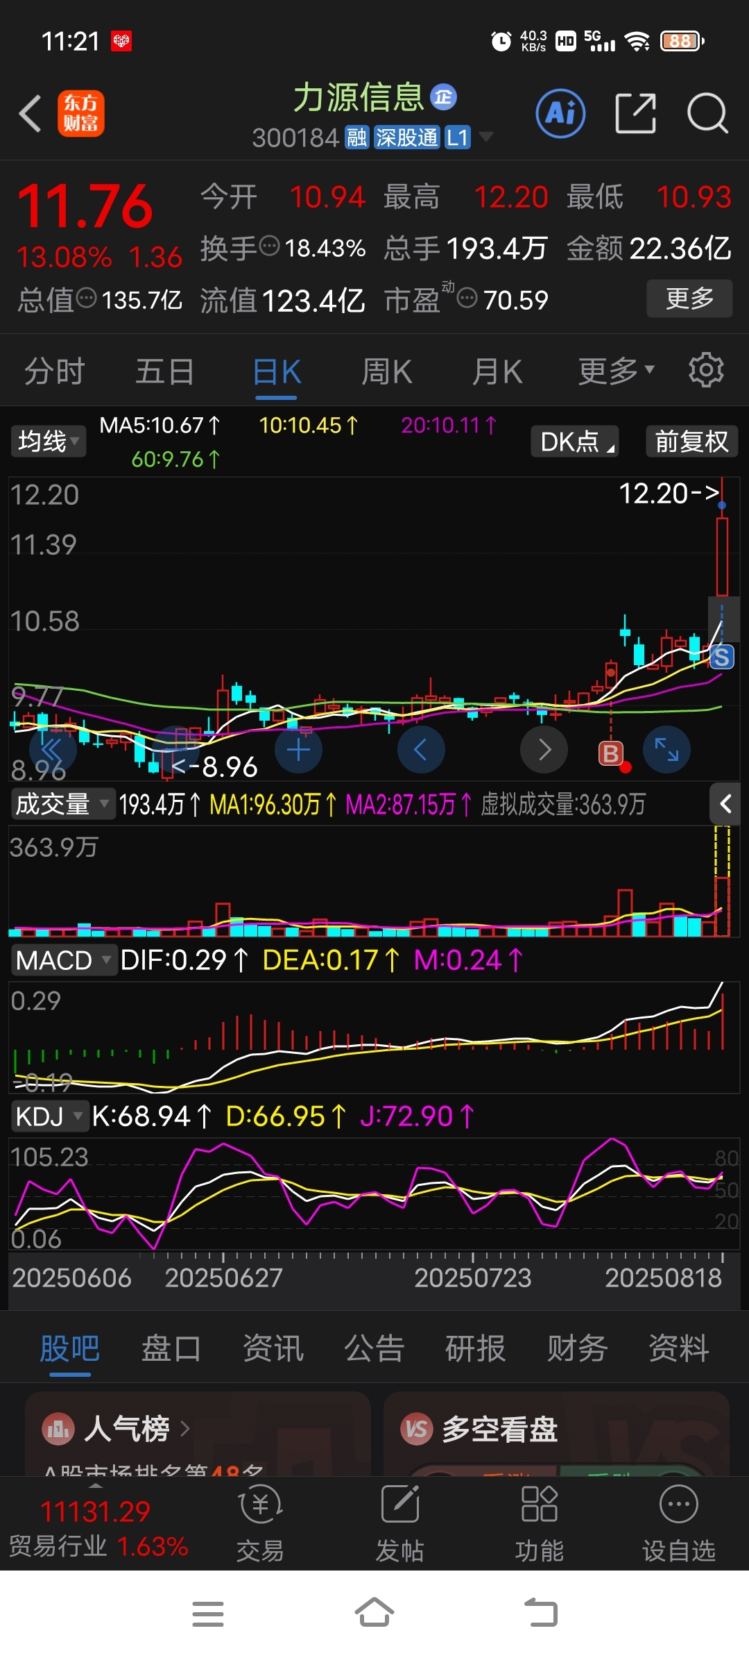Move chart left with the arrow button
This screenshot has width=749, height=1658.
[421, 750]
